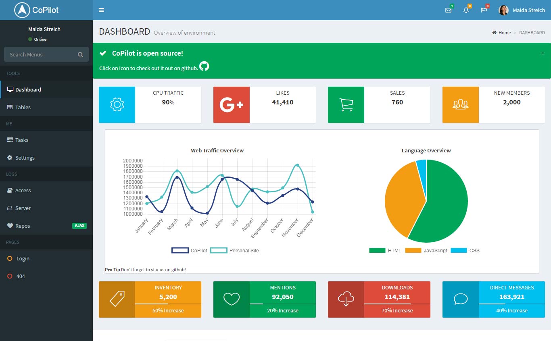This screenshot has height=341, width=551.
Task: Click the November peak point on chart
Action: point(298,165)
